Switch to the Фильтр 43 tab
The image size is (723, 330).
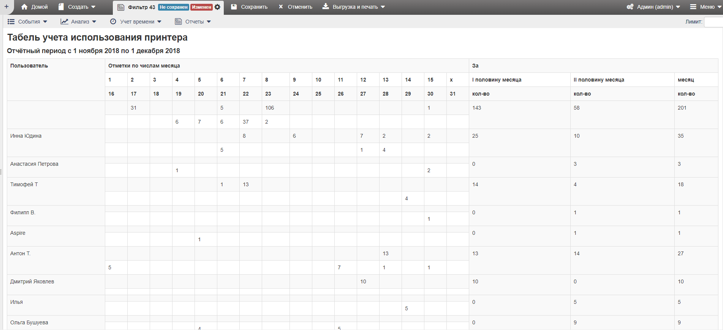(x=141, y=7)
